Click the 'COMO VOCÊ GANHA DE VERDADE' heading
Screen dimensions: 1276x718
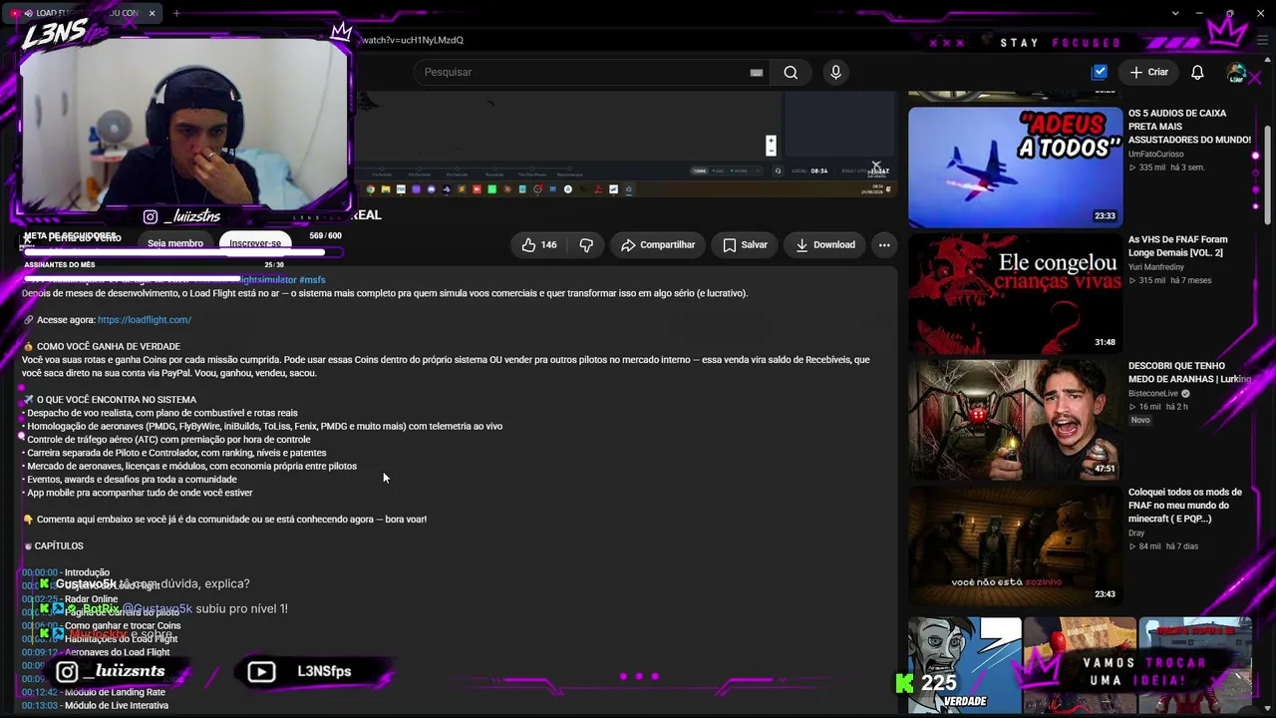[x=108, y=347]
